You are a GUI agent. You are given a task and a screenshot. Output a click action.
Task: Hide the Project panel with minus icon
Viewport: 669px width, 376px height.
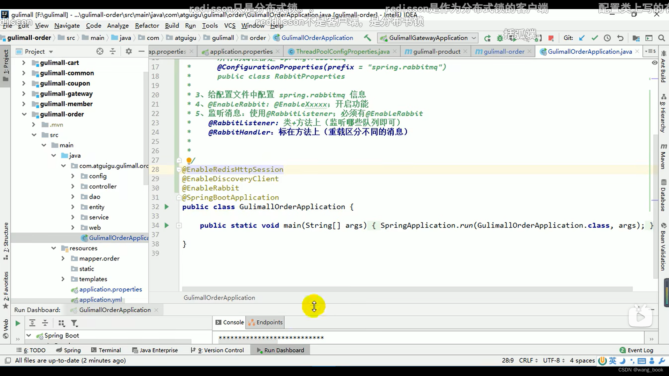click(141, 52)
